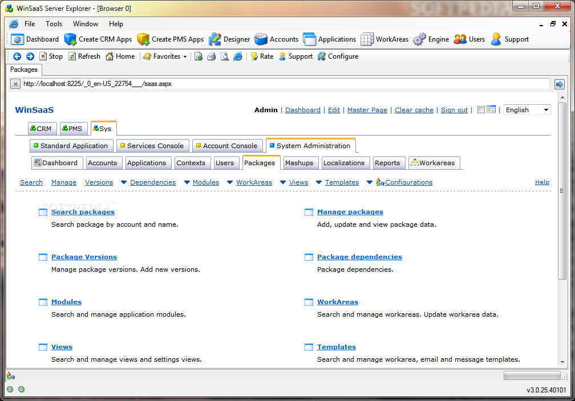Click the list view icon next to language selector

(491, 109)
